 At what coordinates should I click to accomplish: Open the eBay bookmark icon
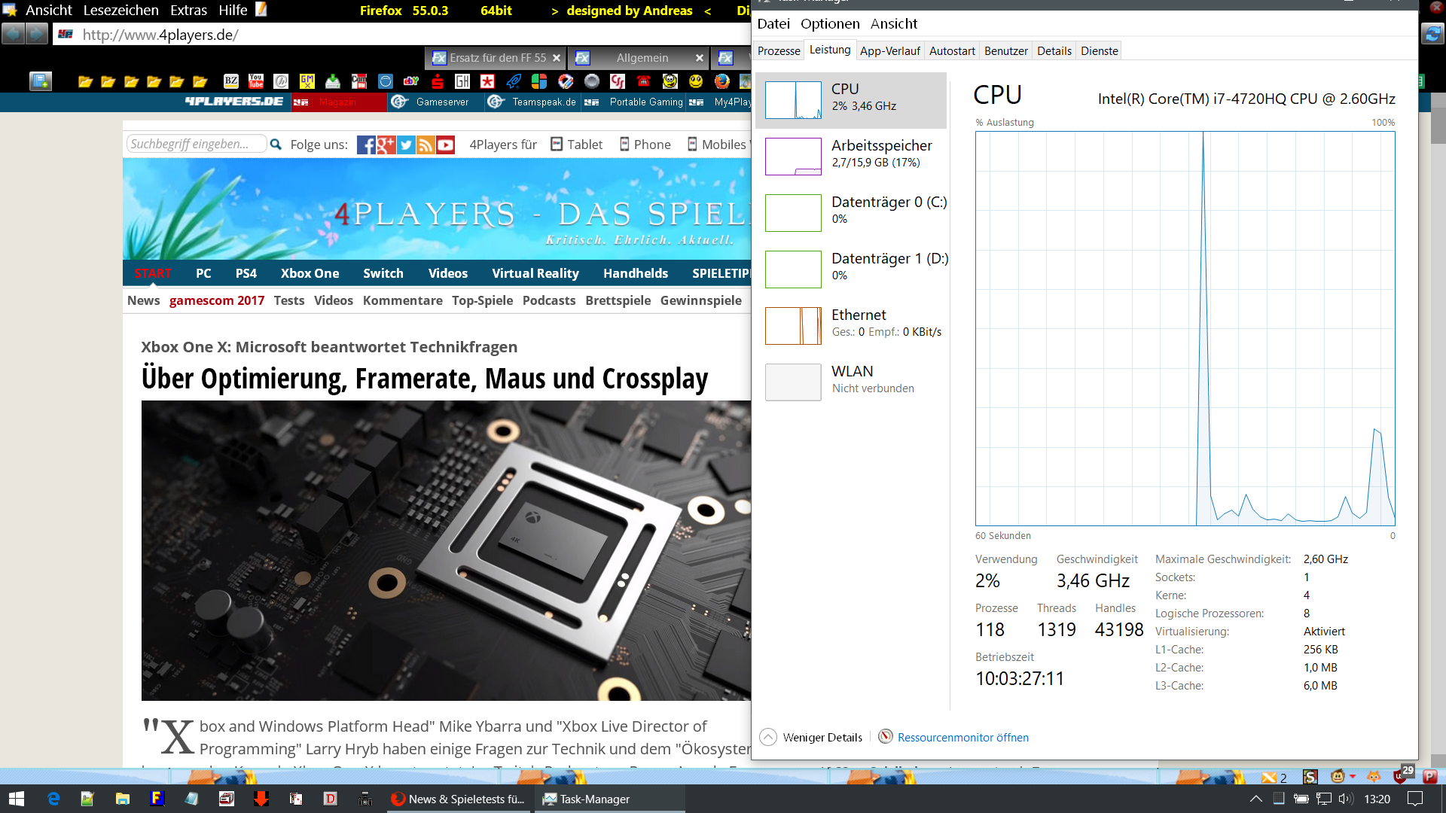[x=411, y=81]
